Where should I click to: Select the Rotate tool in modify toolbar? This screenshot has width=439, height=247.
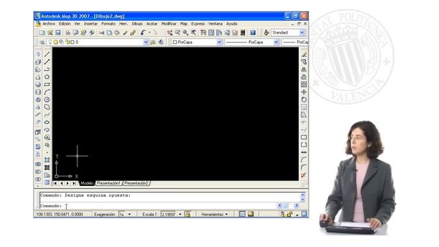[304, 99]
